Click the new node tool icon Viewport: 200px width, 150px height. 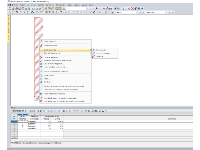click(10, 12)
